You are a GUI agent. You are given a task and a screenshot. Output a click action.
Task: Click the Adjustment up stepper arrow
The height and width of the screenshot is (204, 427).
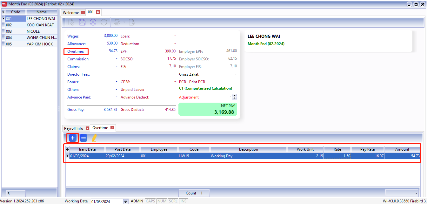click(234, 95)
